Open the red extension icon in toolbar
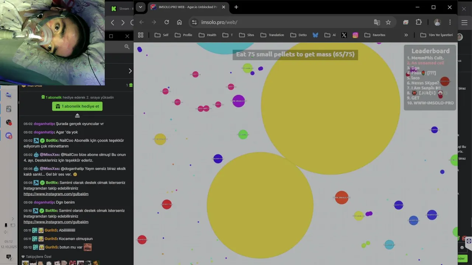Viewport: 472px width, 265px height. pos(406,22)
